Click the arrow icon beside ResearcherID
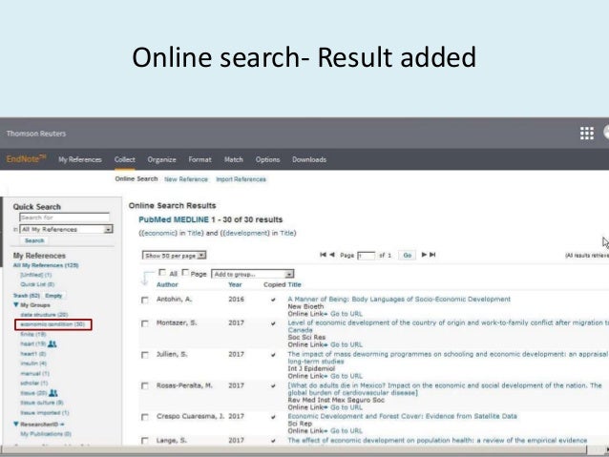 62,424
